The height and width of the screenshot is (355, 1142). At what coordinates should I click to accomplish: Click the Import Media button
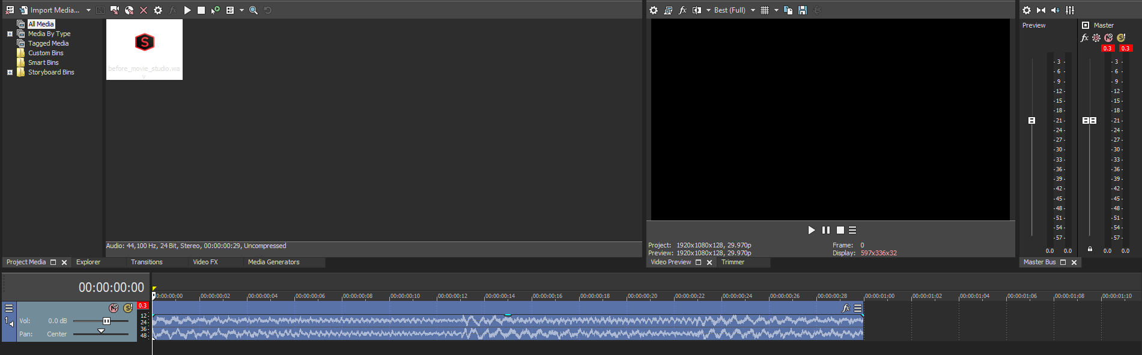(49, 10)
